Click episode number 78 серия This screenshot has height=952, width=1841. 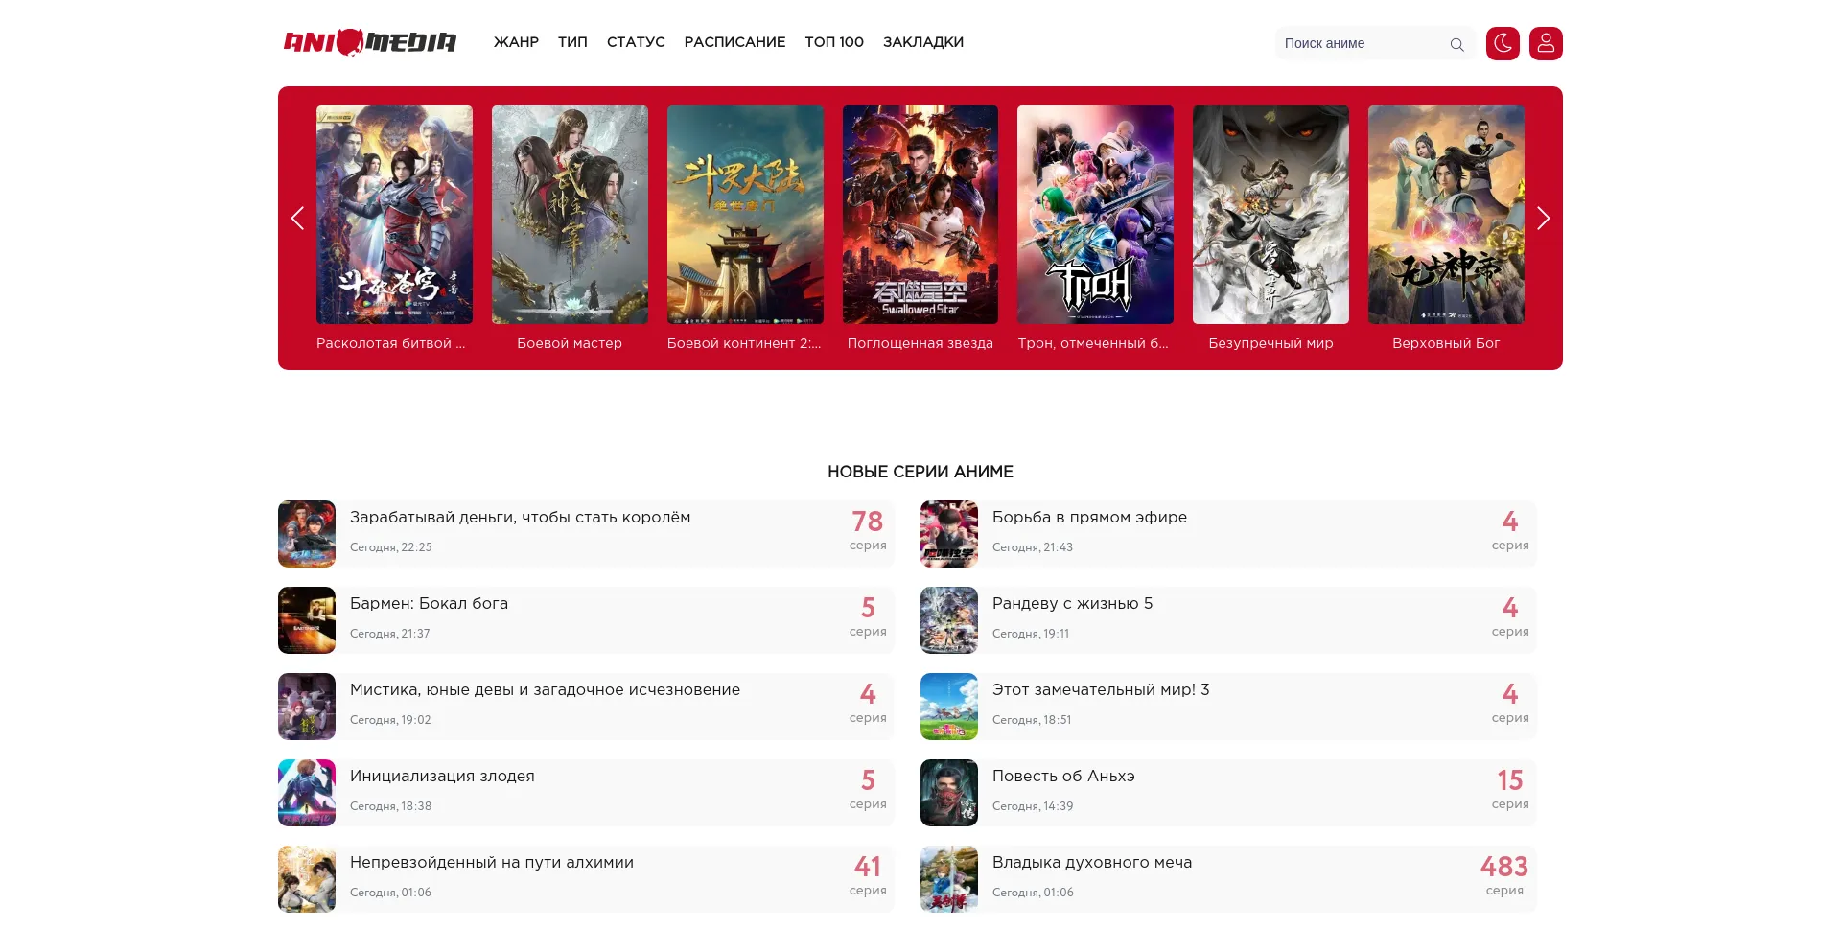tap(868, 530)
